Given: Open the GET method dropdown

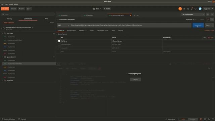Looking at the screenshot, I should click(x=63, y=25).
